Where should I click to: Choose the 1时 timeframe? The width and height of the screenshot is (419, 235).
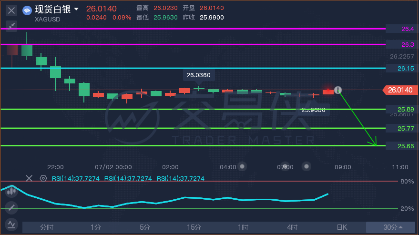243,227
